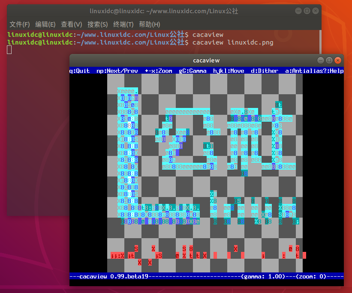
Task: Open the 搜索(S) menu in terminal
Action: pos(97,24)
